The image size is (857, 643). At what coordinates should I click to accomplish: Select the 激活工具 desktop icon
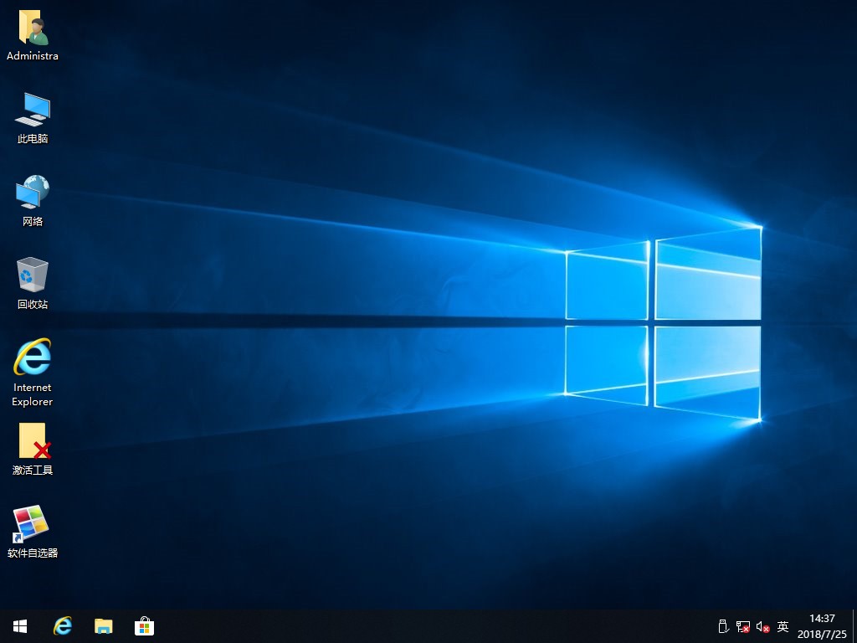click(33, 449)
